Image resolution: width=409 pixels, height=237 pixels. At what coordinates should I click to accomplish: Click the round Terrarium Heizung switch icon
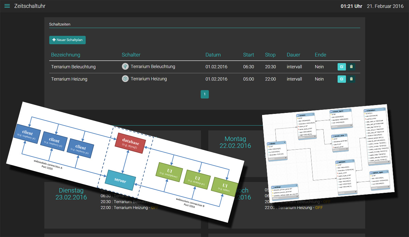tap(125, 79)
